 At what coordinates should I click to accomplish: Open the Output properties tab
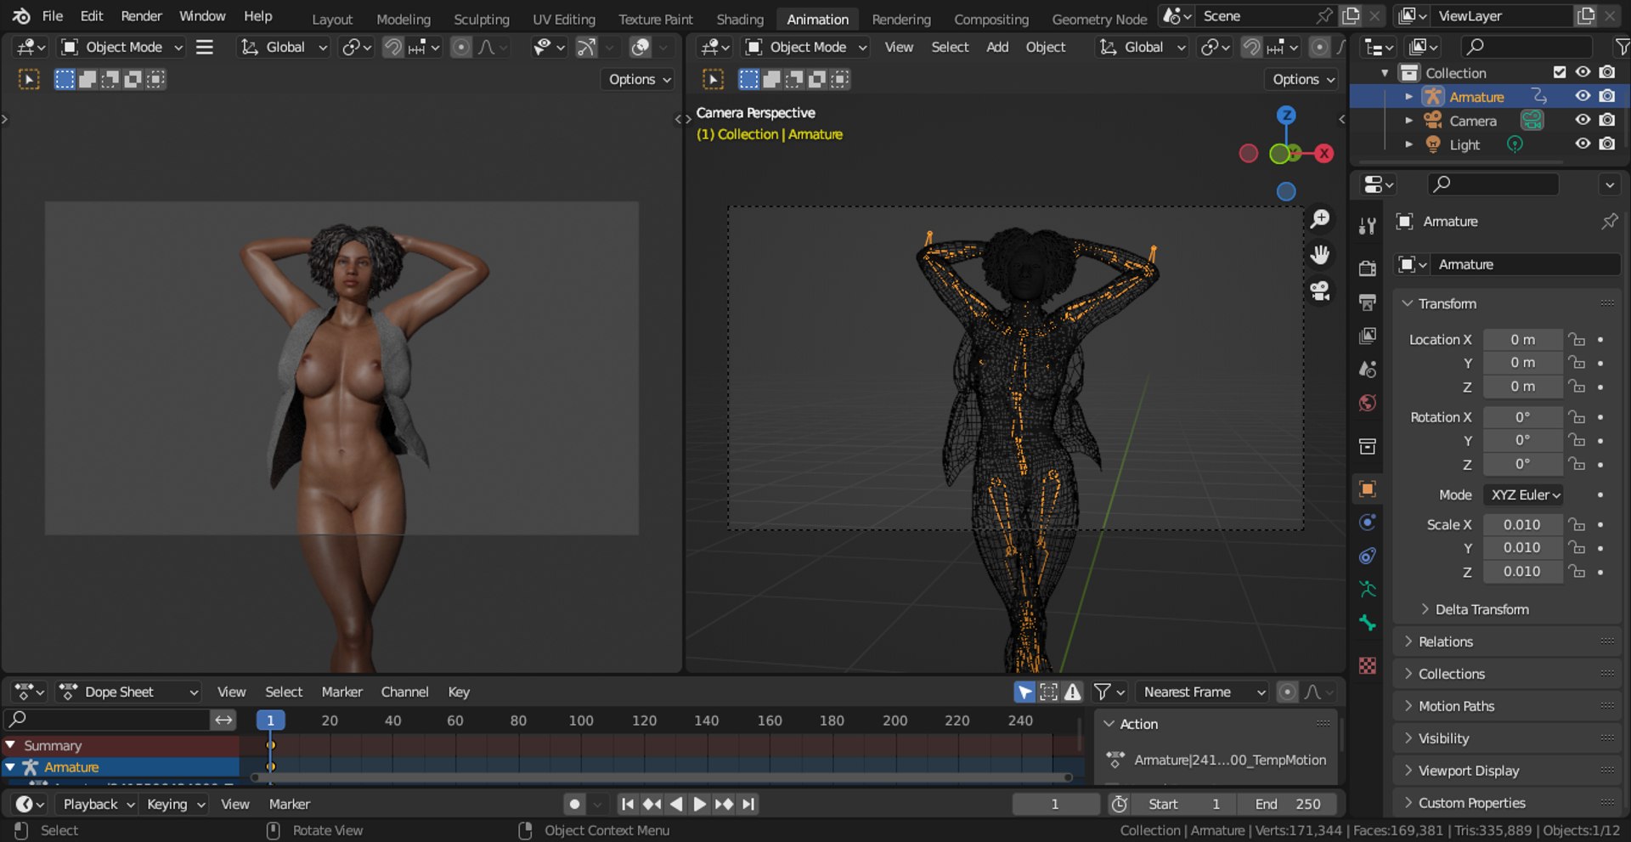pos(1368,302)
